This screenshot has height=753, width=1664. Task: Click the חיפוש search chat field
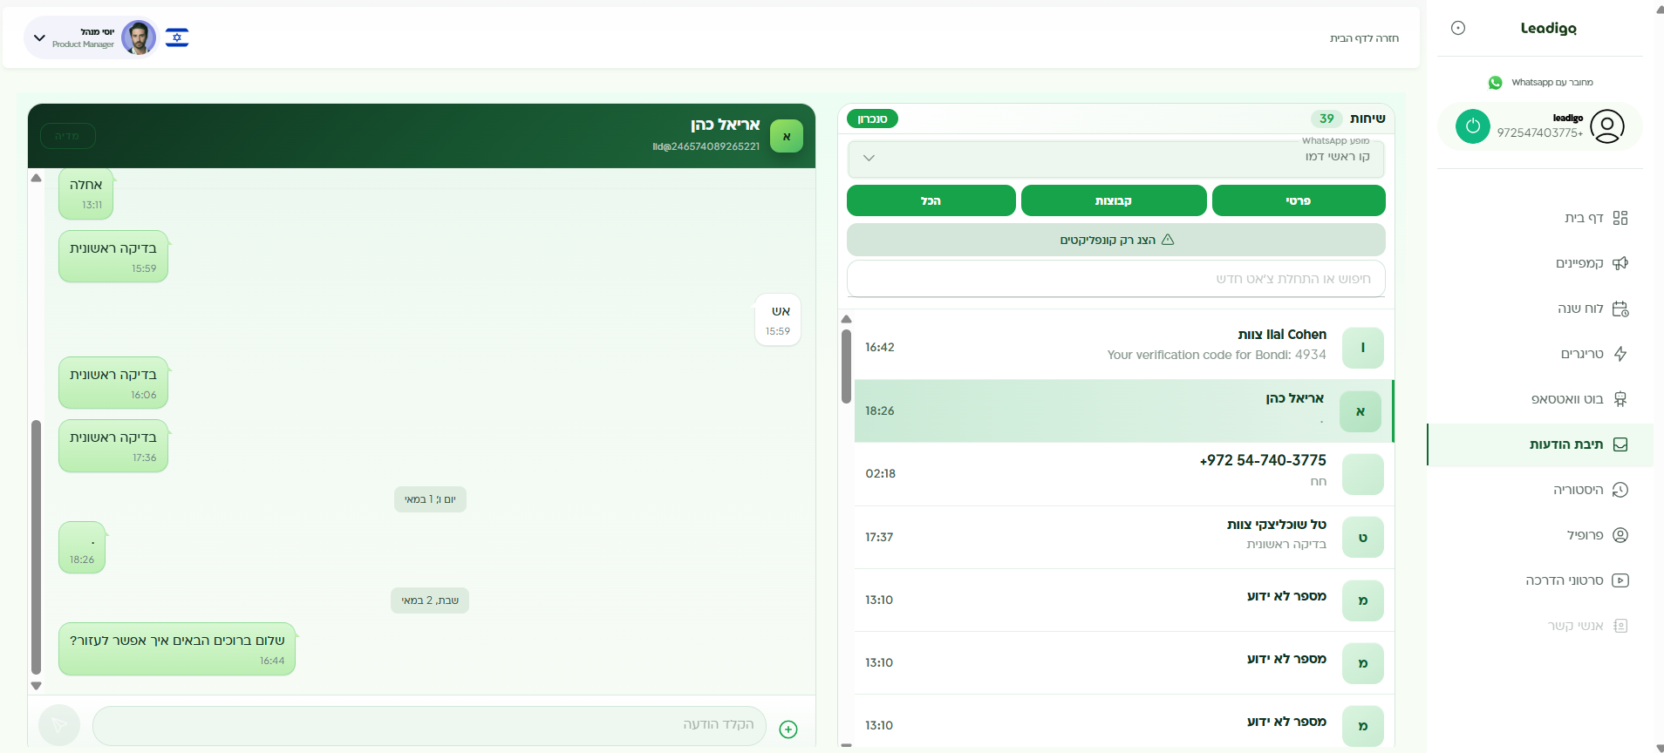[1116, 279]
